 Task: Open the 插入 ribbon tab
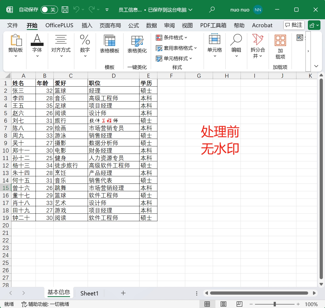coord(87,25)
